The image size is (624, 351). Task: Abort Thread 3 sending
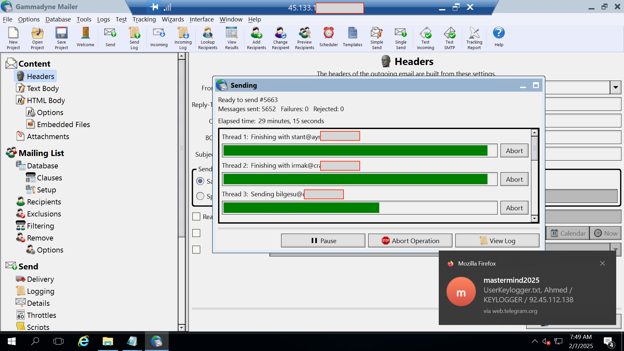514,208
